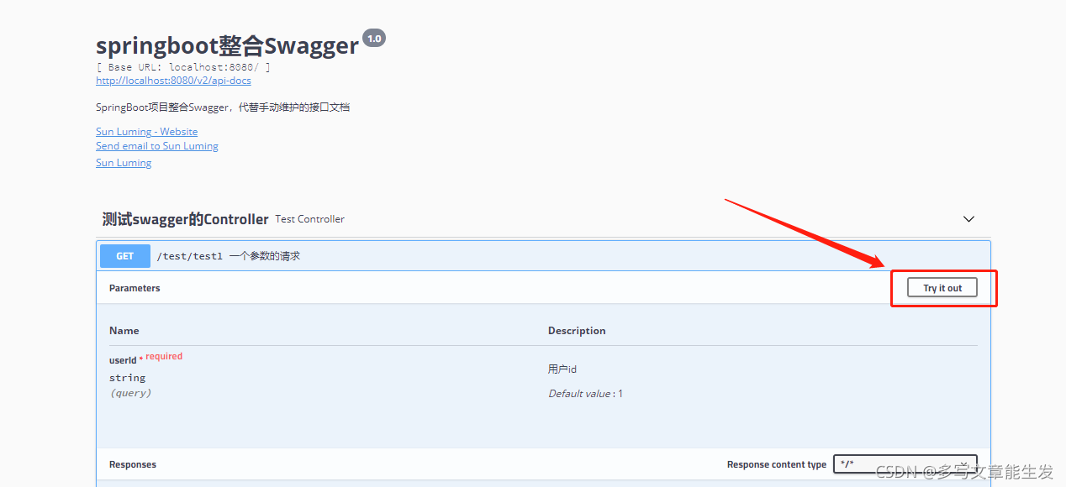The width and height of the screenshot is (1066, 487).
Task: Open the Sun Luming - Website link
Action: 147,132
